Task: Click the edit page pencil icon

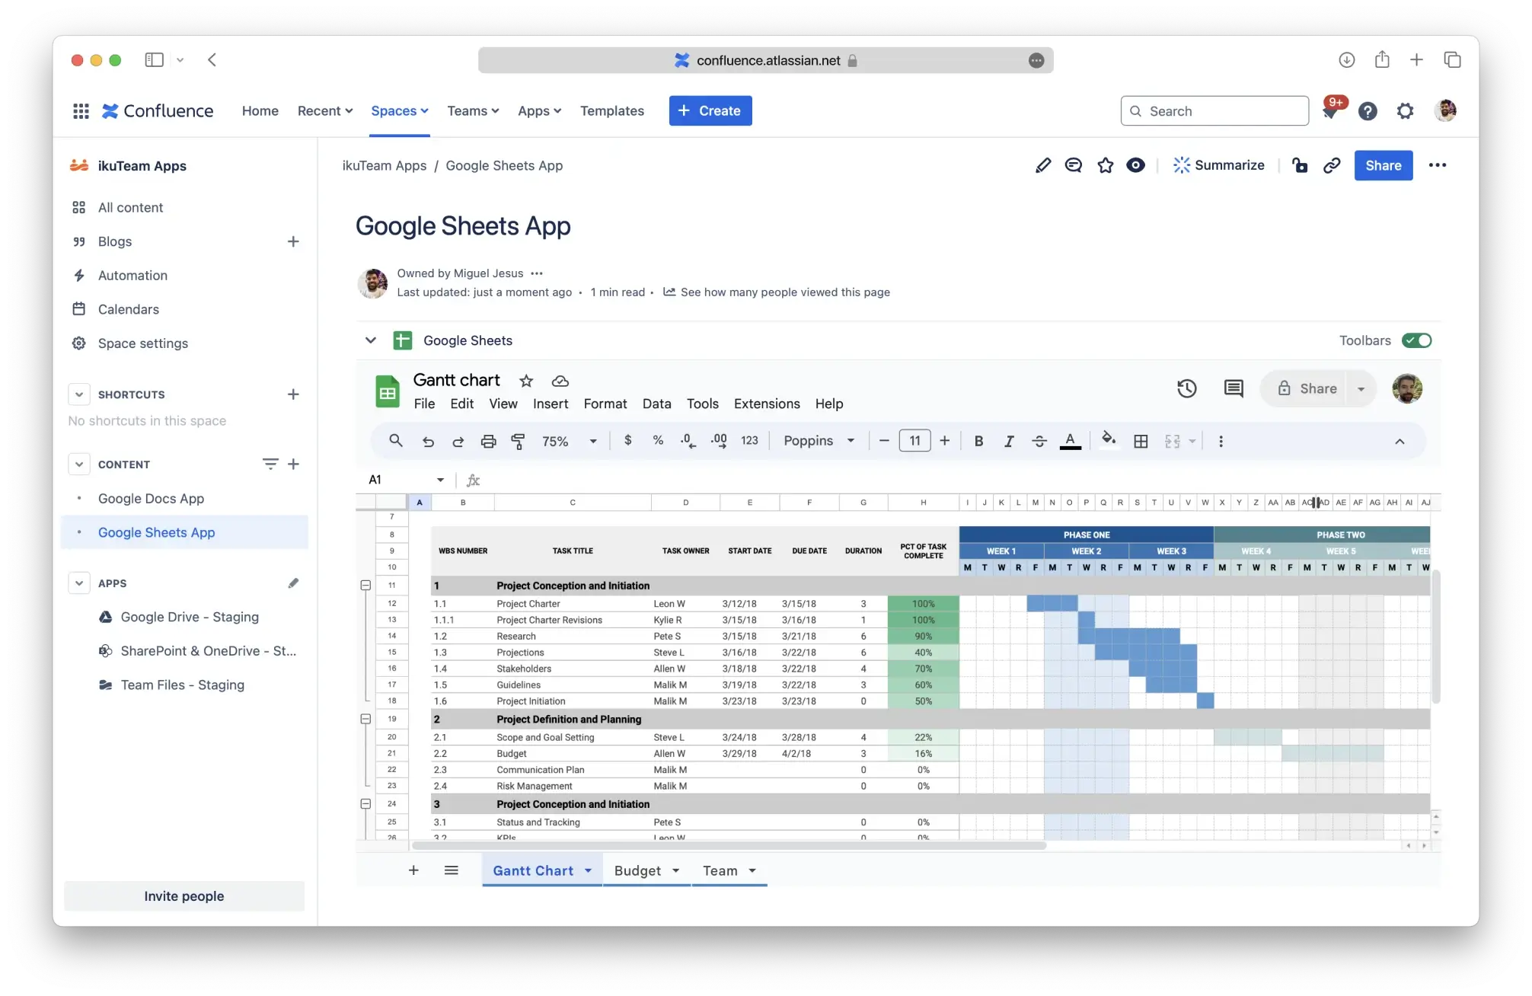Action: click(x=1043, y=165)
